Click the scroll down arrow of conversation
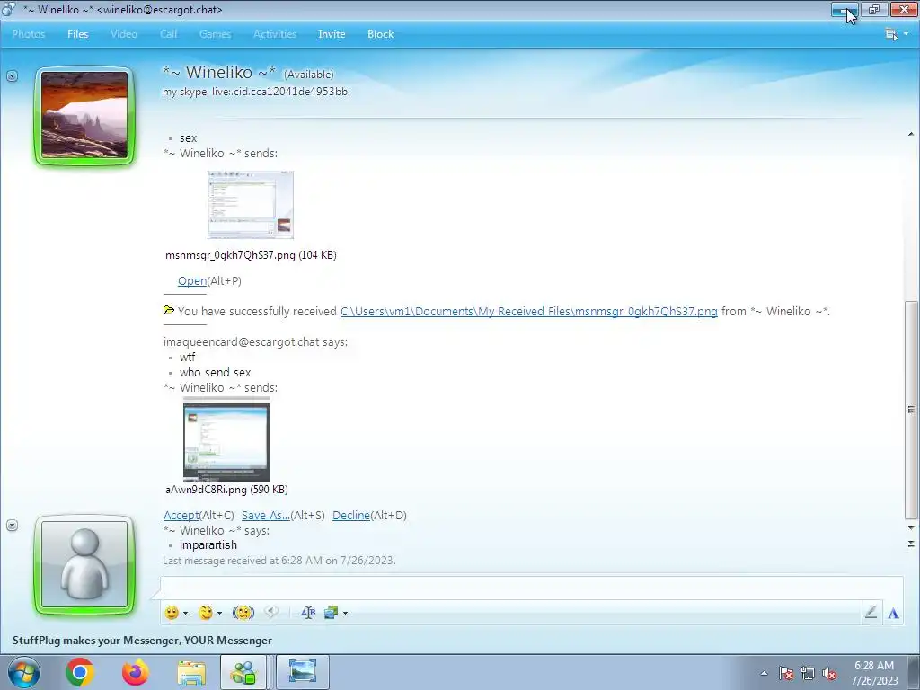The width and height of the screenshot is (920, 690). (x=911, y=528)
